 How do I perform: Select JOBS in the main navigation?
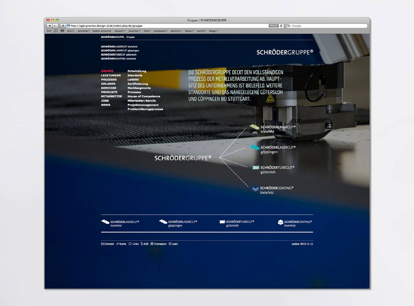coord(105,101)
